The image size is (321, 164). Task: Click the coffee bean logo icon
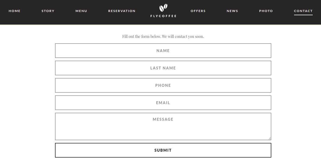click(163, 8)
